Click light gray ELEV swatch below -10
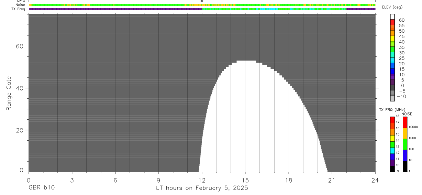This screenshot has height=195, width=422. tap(392, 99)
